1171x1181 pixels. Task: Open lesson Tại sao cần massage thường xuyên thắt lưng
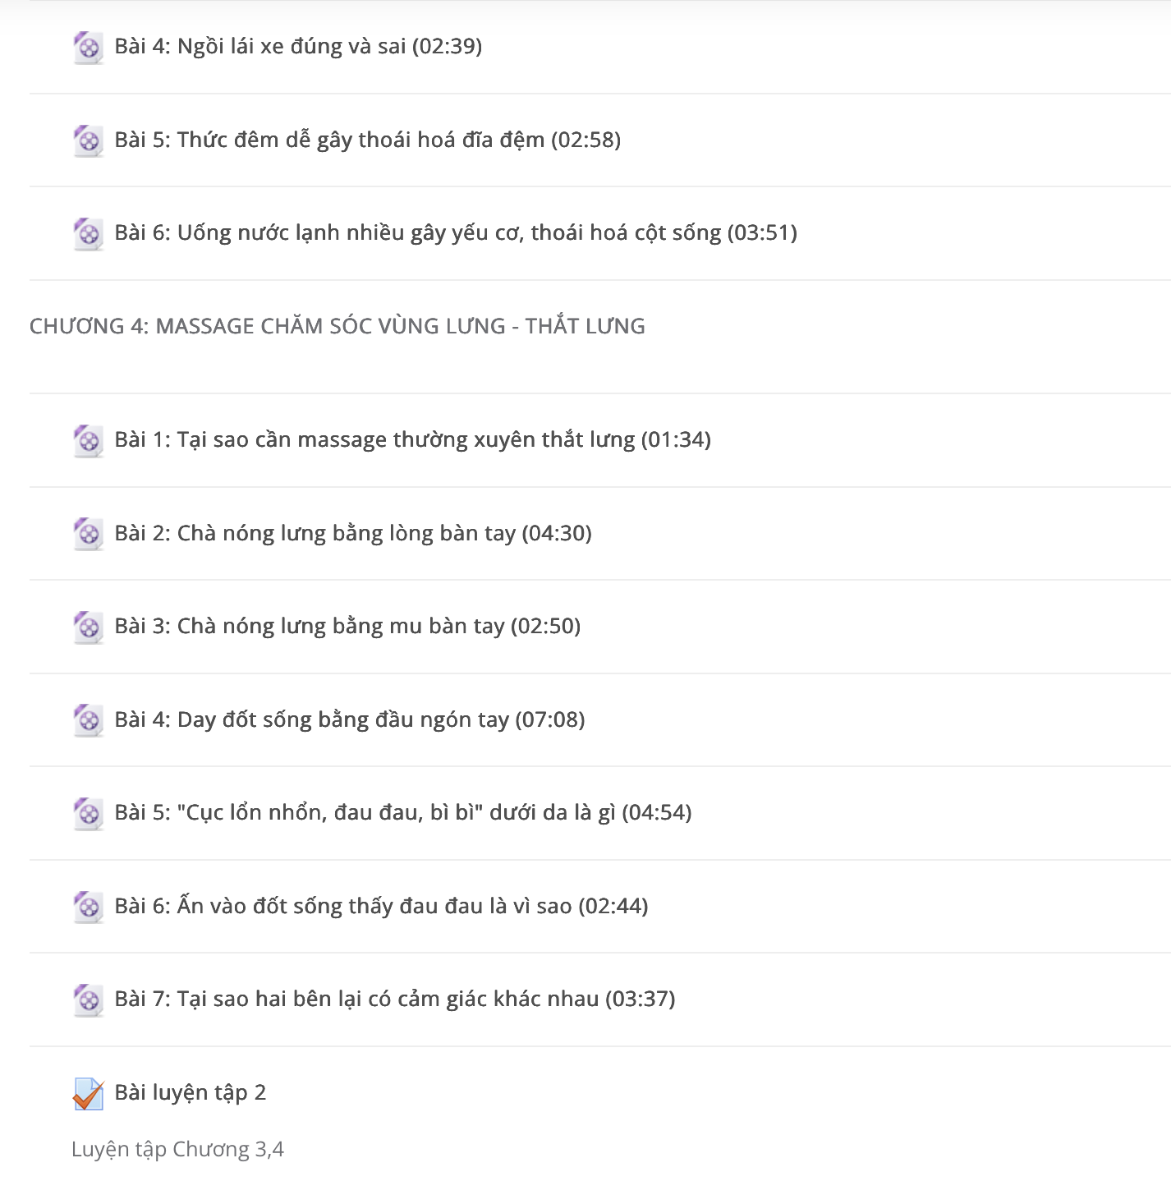(412, 440)
